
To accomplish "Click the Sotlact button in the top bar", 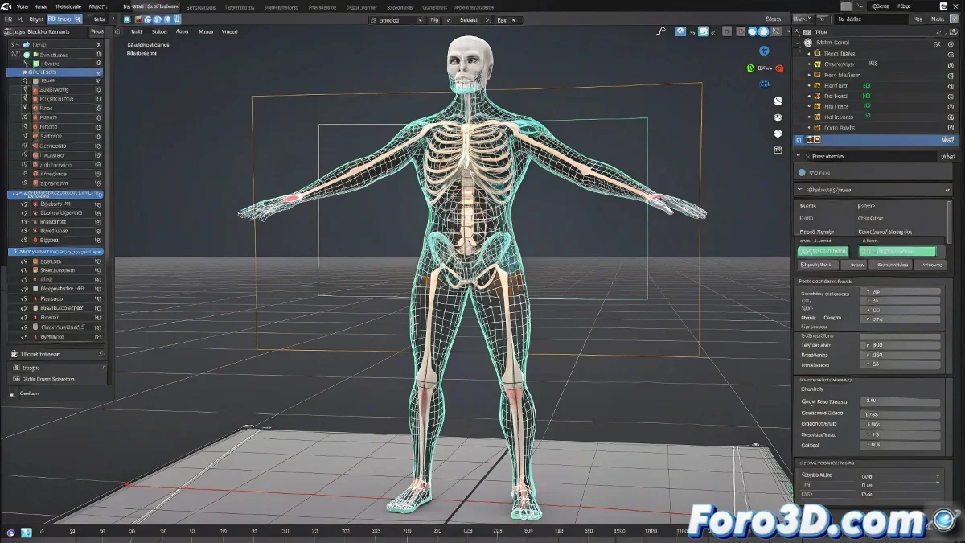I will [x=468, y=19].
